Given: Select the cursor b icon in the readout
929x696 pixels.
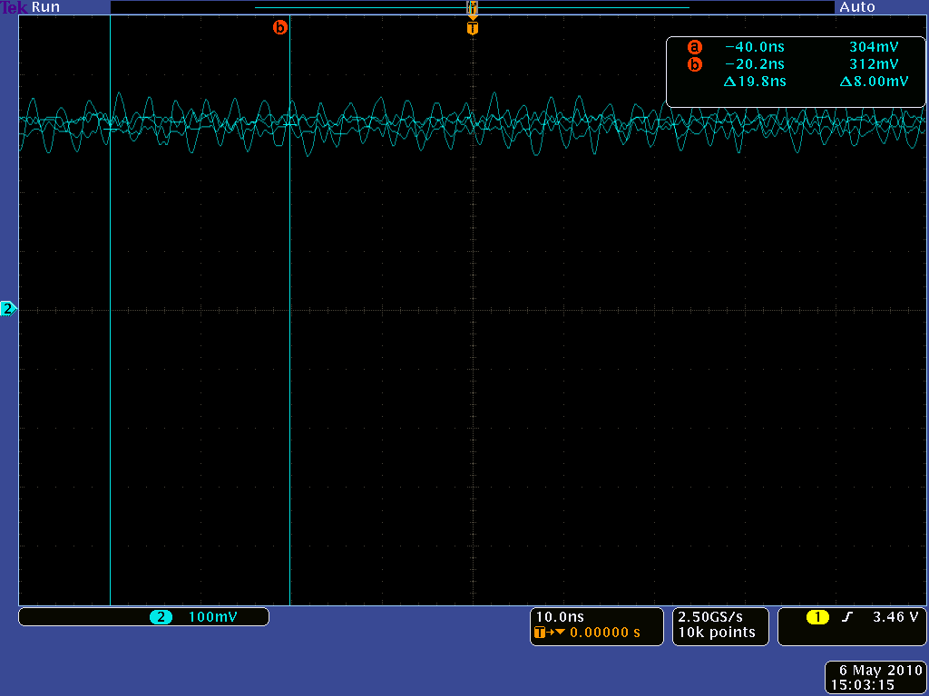Looking at the screenshot, I should pos(694,64).
